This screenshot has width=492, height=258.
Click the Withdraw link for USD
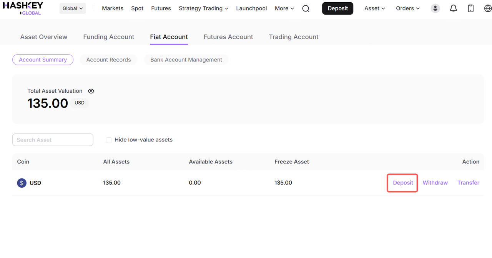(x=435, y=183)
